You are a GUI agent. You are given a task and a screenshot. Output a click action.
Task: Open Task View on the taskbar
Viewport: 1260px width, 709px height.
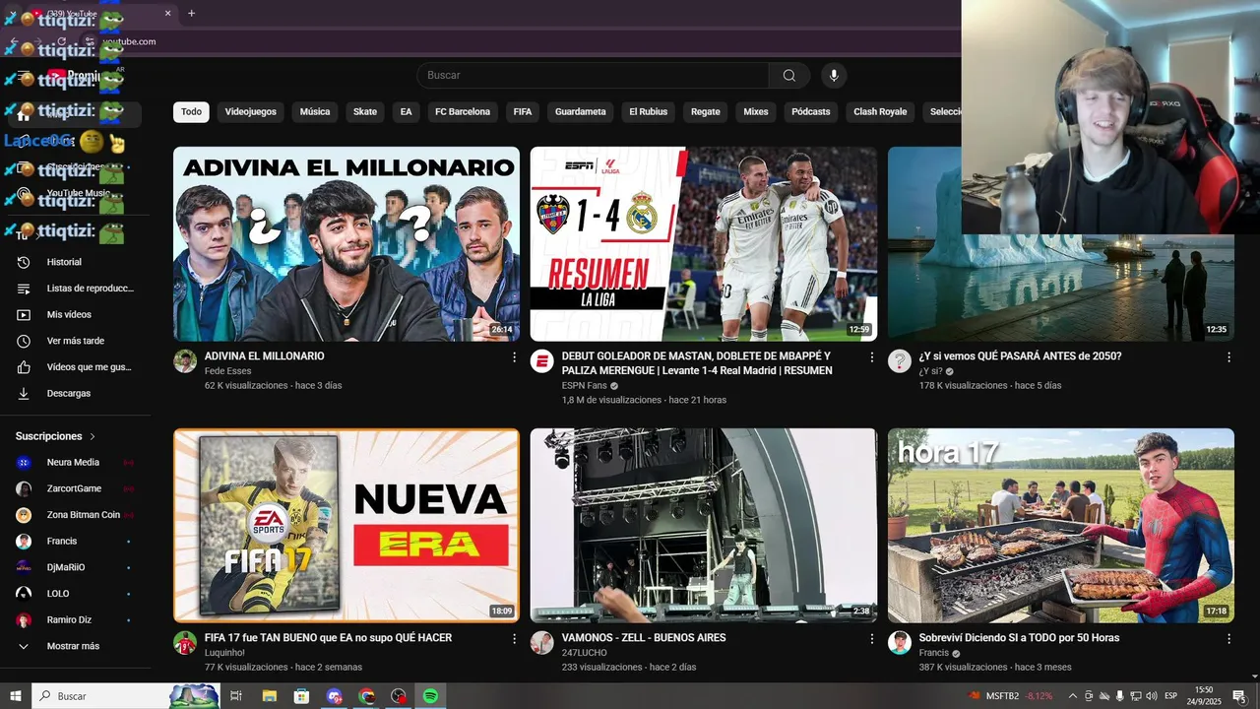pos(236,696)
